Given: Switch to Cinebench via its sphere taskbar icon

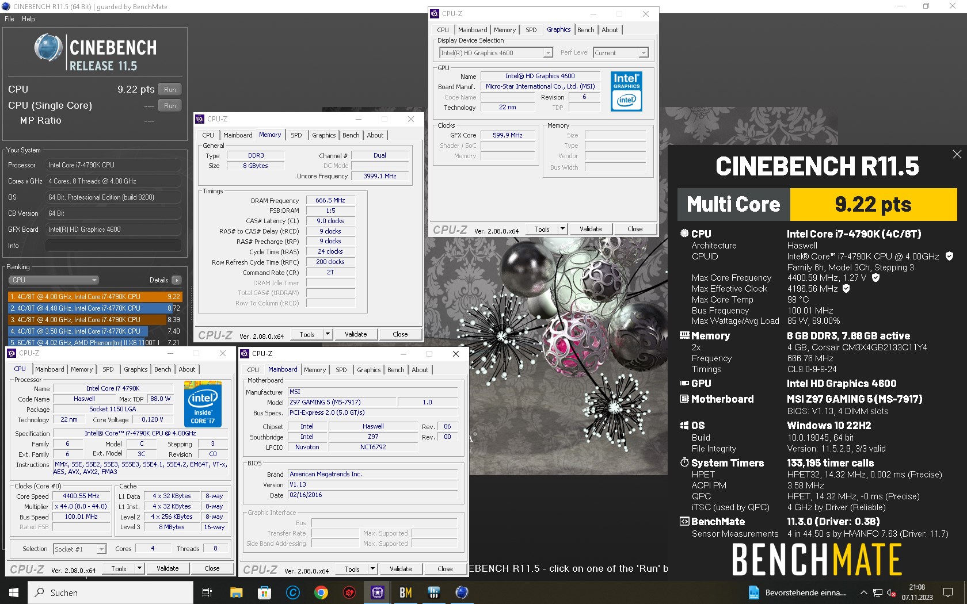Looking at the screenshot, I should [x=462, y=592].
